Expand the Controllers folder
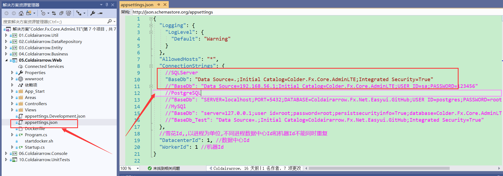 (12, 104)
